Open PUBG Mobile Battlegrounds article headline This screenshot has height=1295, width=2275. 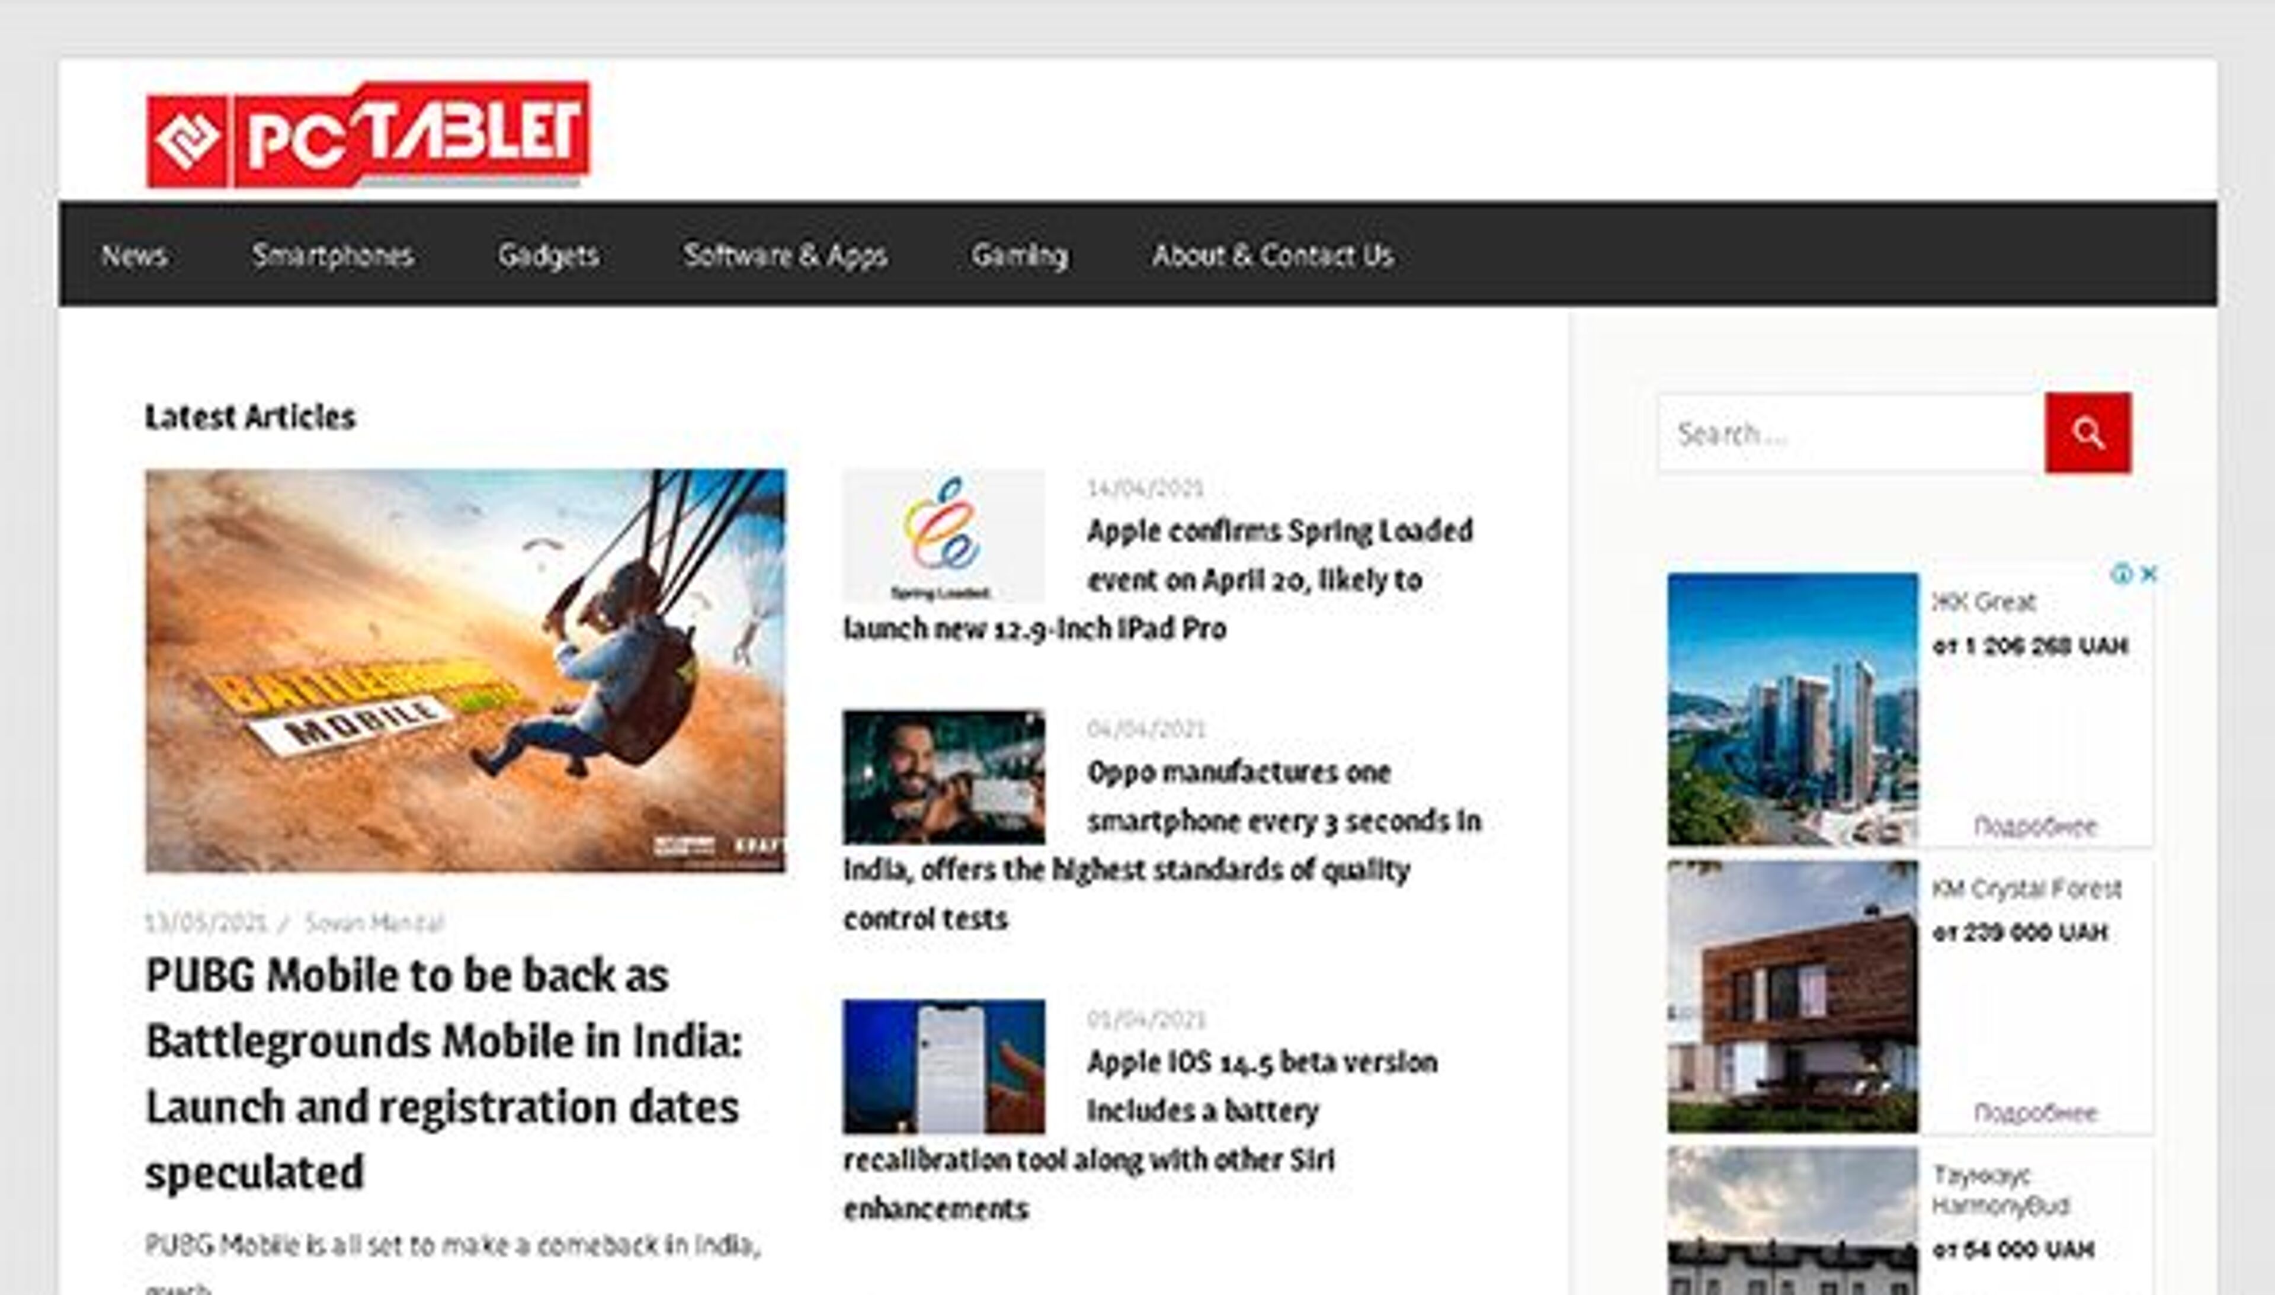[444, 1073]
